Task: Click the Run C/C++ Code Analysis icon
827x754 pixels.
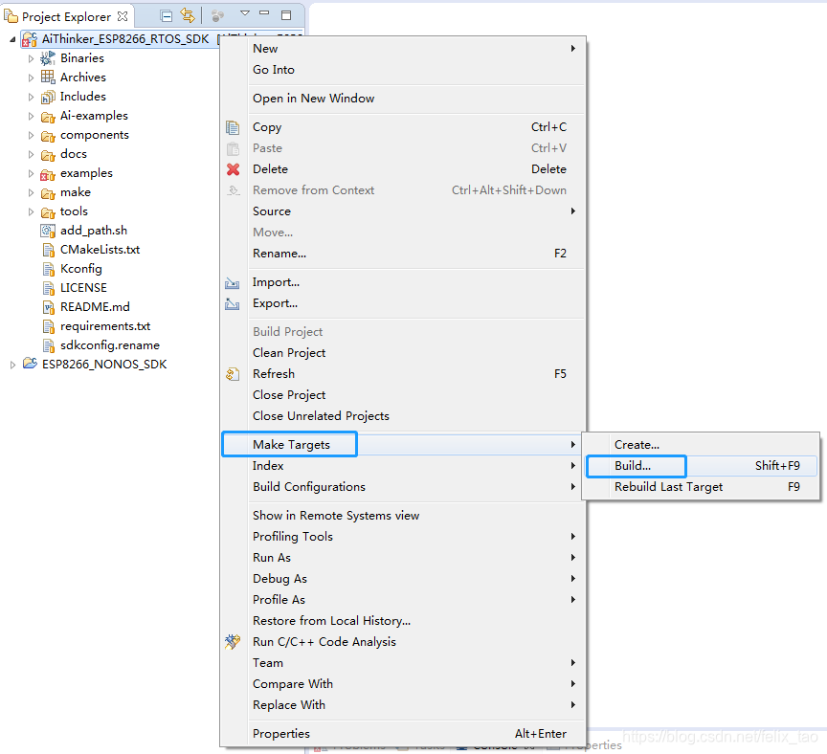Action: (233, 642)
